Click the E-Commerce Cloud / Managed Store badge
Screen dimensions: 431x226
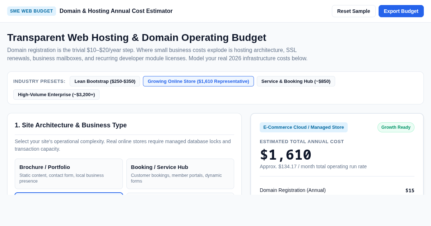[x=303, y=127]
